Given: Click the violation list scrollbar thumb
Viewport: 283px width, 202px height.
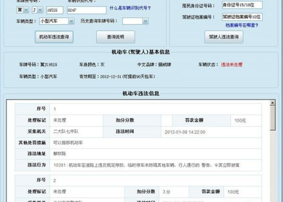Looking at the screenshot, I should click(x=272, y=118).
